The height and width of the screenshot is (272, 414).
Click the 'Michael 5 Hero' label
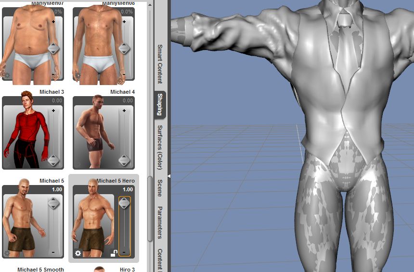pyautogui.click(x=116, y=181)
